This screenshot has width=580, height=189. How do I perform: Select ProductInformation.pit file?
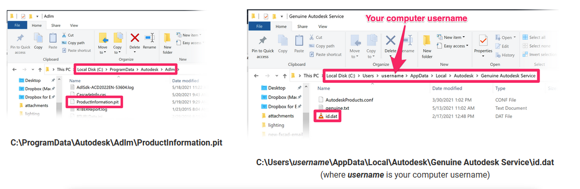94,101
